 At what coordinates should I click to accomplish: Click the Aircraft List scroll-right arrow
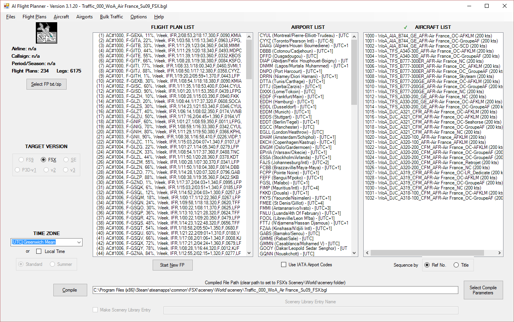[x=499, y=253]
